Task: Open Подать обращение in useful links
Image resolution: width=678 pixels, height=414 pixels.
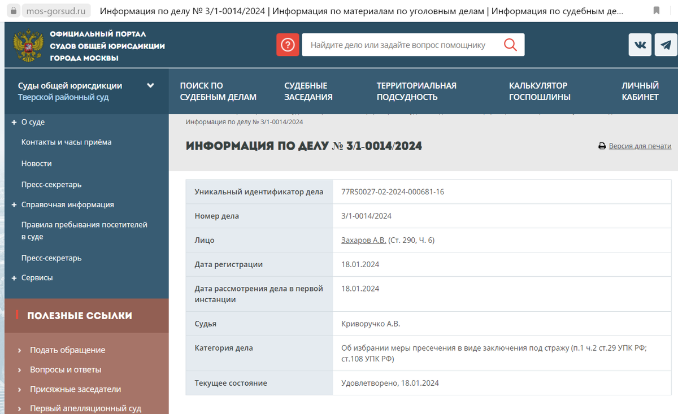Action: pyautogui.click(x=67, y=350)
